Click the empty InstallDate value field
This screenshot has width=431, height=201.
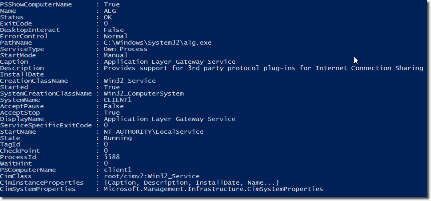[x=120, y=74]
